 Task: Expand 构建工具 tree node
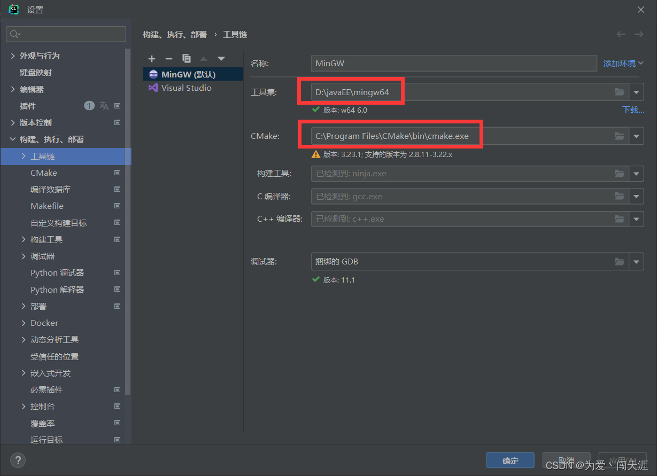click(24, 239)
